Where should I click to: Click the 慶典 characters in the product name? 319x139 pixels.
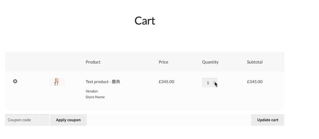click(x=116, y=82)
